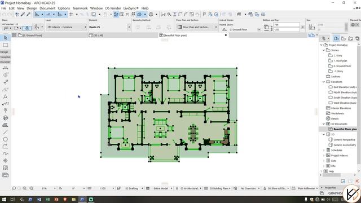Image resolution: width=361 pixels, height=203 pixels.
Task: Open Excel from the taskbar
Action: 47,199
